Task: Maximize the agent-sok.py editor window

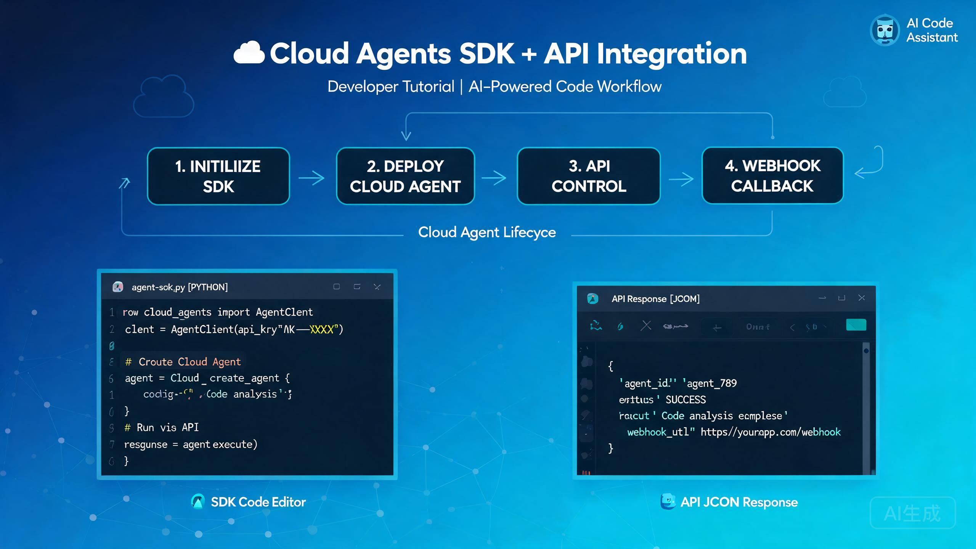Action: click(x=357, y=287)
